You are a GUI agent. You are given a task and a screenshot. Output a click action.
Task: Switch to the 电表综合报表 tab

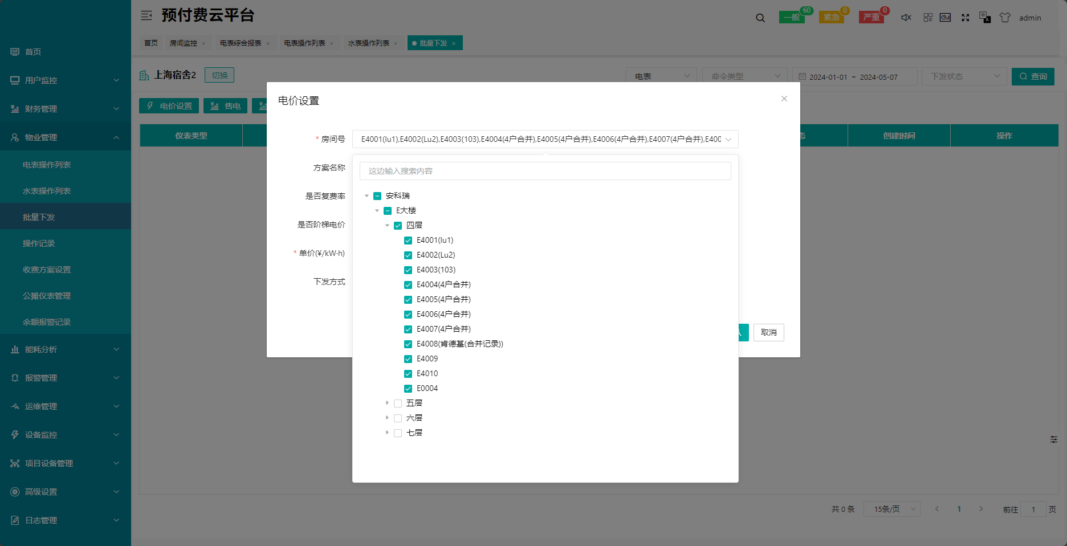(x=241, y=43)
